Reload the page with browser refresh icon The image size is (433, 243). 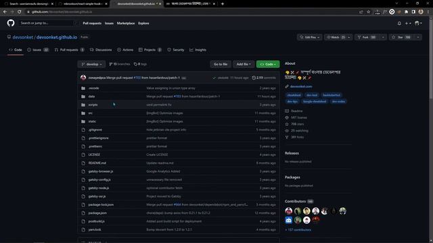[x=19, y=12]
